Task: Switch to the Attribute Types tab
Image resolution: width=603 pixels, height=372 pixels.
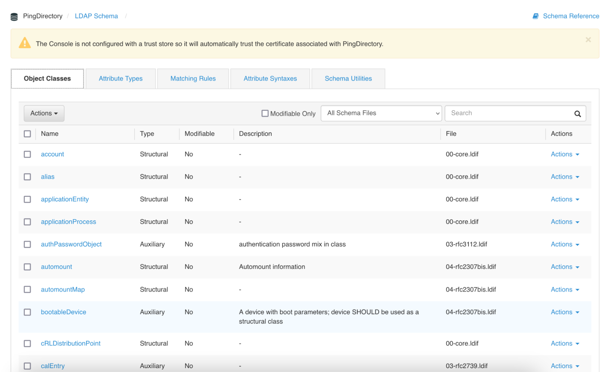Action: (x=121, y=79)
